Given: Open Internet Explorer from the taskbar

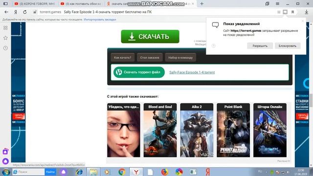Looking at the screenshot, I should click(79, 172).
